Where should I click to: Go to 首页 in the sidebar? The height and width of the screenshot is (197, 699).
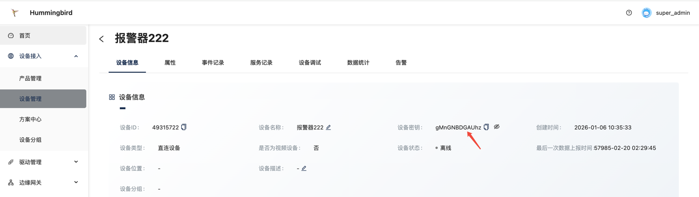[x=25, y=35]
